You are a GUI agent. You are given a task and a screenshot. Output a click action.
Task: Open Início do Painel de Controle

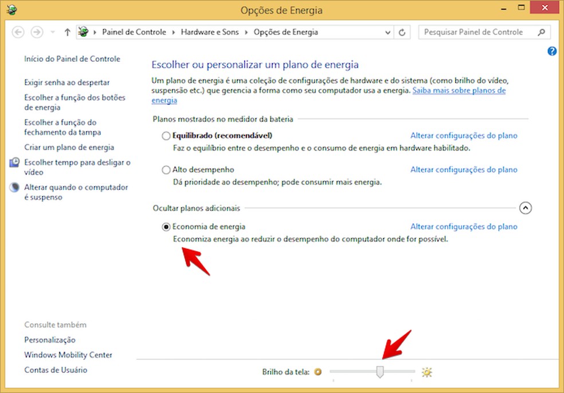pyautogui.click(x=72, y=59)
